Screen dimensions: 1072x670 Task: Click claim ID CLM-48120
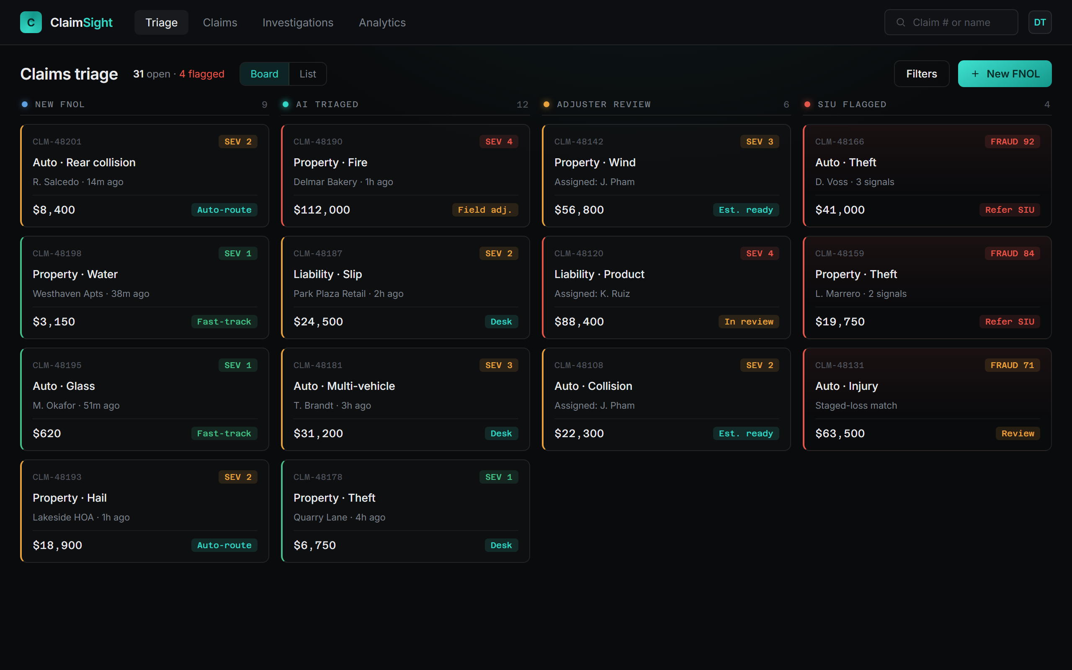tap(579, 253)
